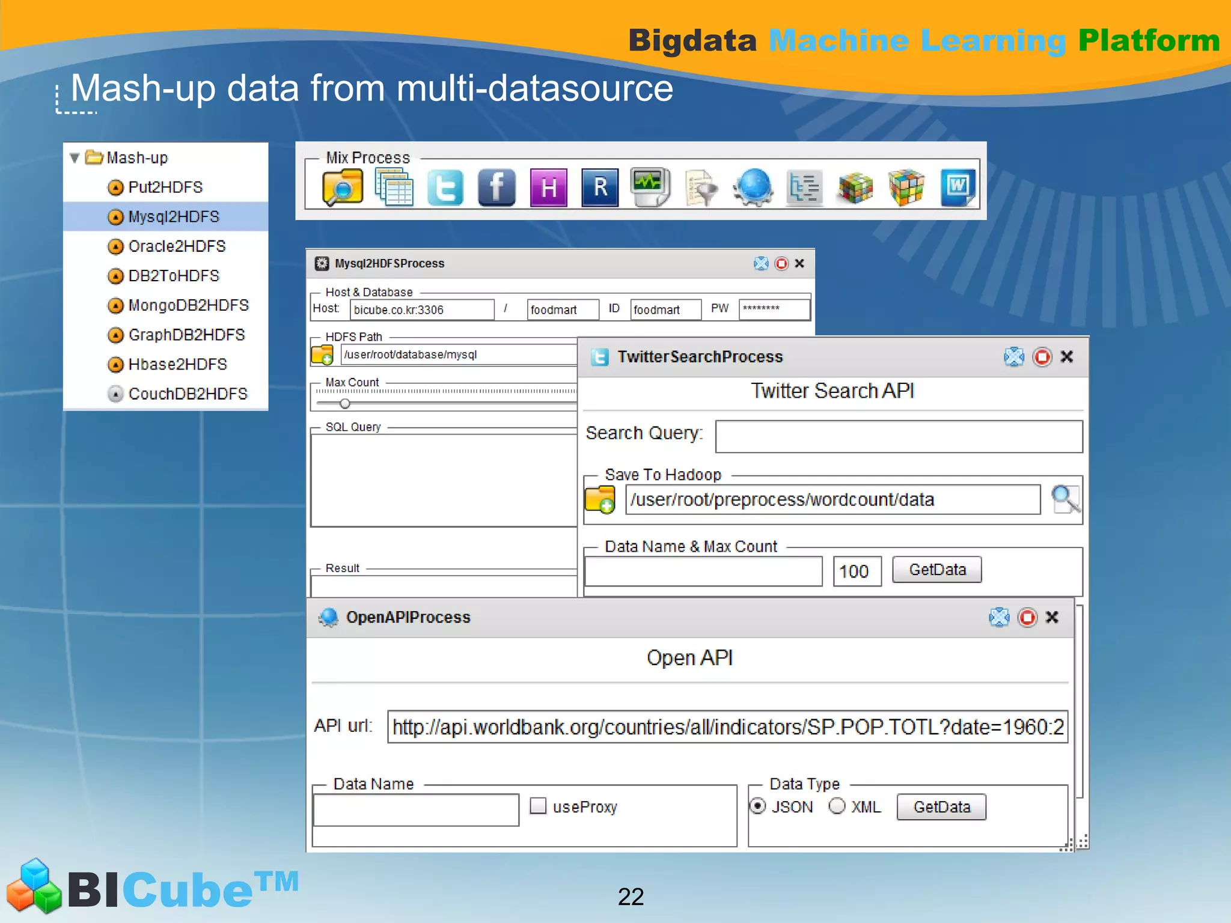Click the PW password field

pos(774,310)
